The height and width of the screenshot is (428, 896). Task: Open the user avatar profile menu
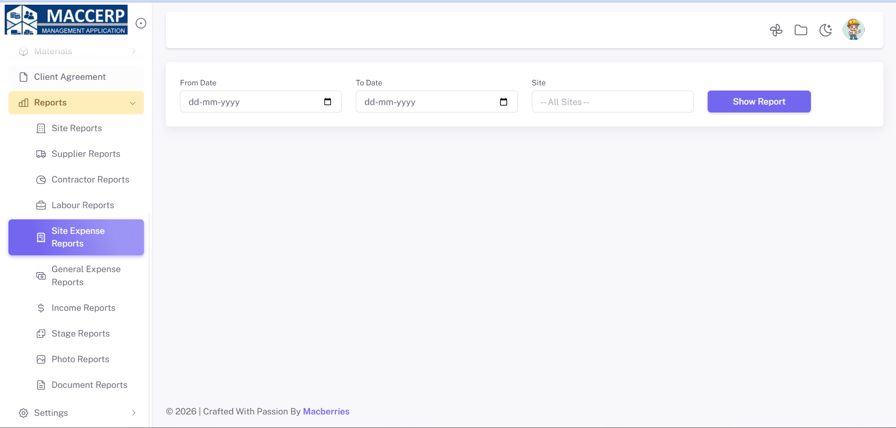tap(853, 30)
